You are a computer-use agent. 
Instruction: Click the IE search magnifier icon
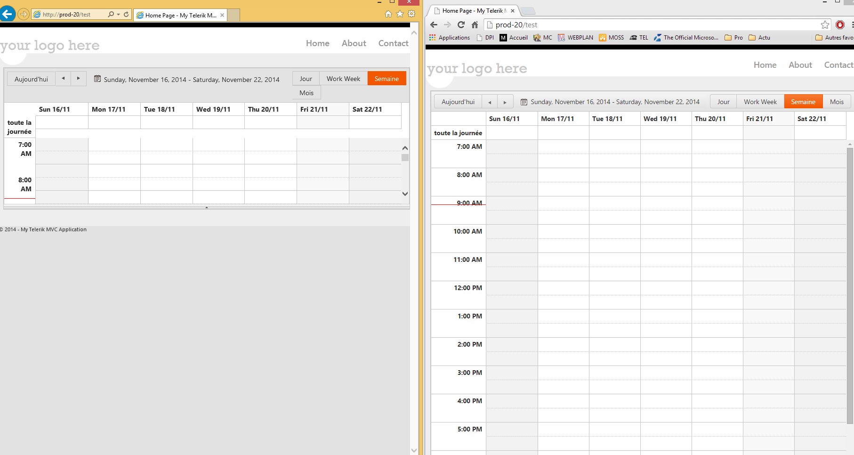point(111,14)
